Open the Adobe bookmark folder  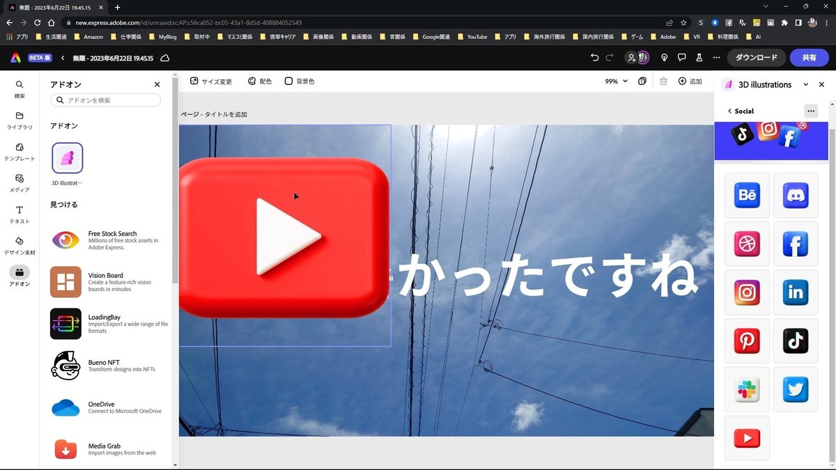point(663,36)
